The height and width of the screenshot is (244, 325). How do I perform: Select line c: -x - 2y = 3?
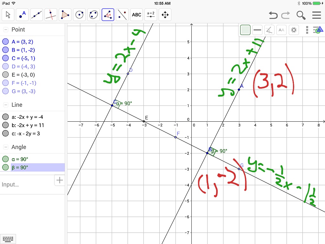(26, 134)
